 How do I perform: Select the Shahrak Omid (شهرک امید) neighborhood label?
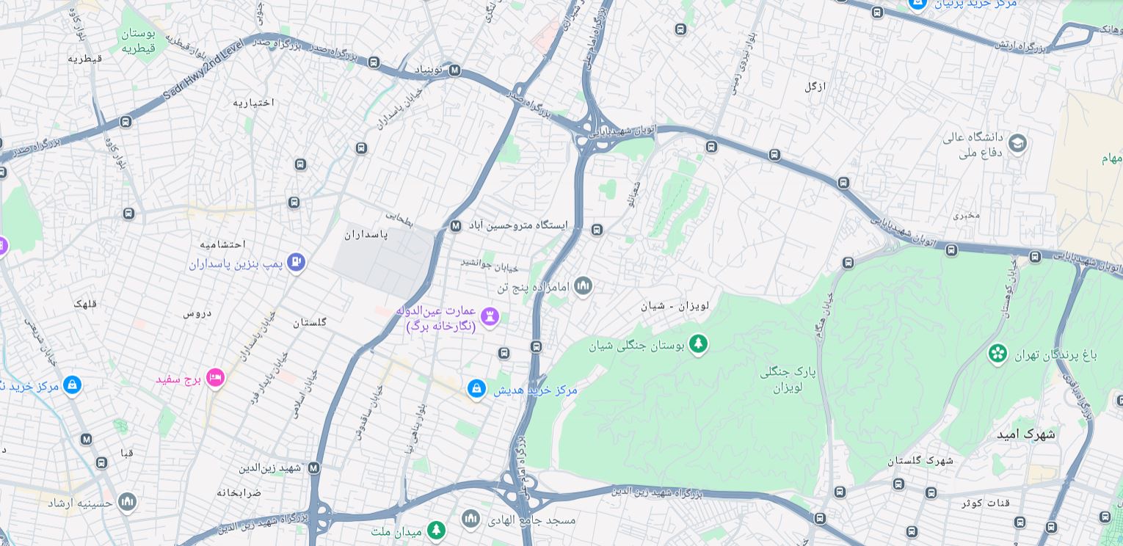[1025, 434]
